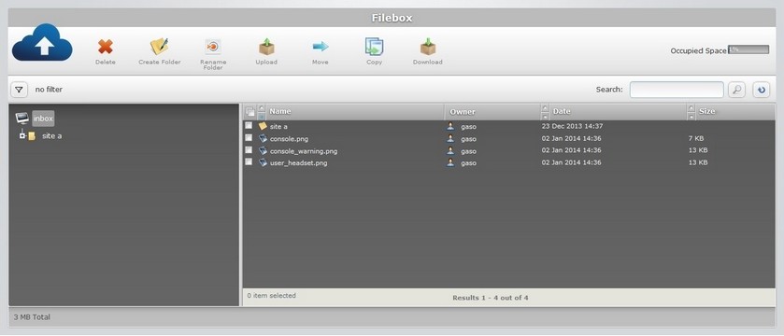Click the 3 MB Total status text
The image size is (784, 336).
(x=32, y=317)
